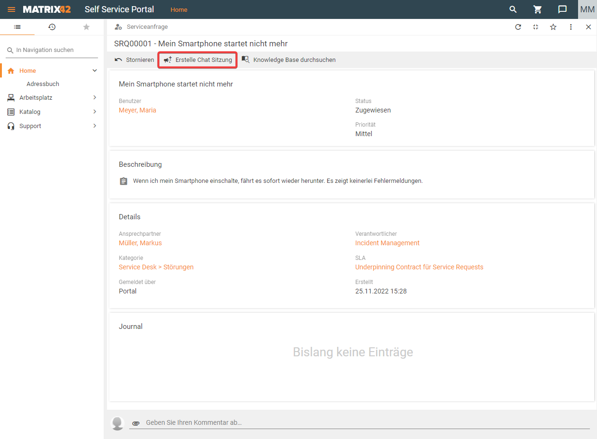Screen dimensions: 597x439
Task: Expand the Arbeitsplatz navigation item
Action: [x=95, y=98]
